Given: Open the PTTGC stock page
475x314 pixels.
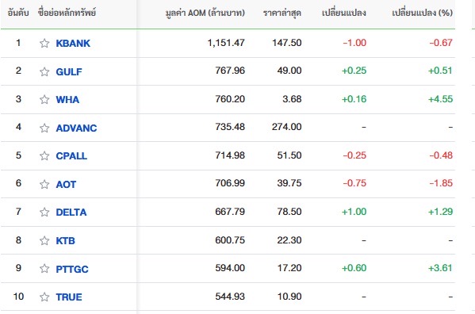Looking at the screenshot, I should (x=72, y=269).
